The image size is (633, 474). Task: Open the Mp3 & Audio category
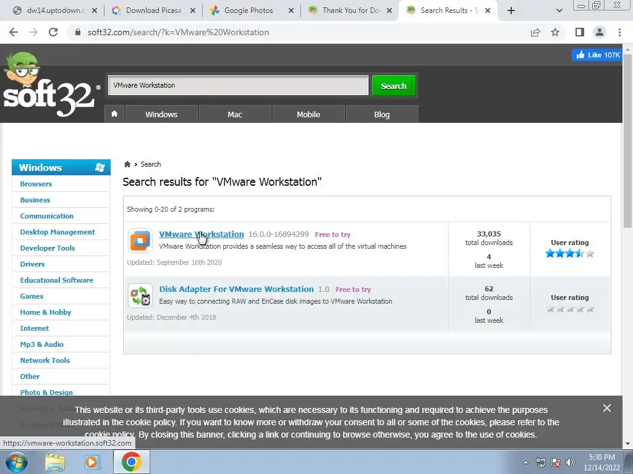[41, 344]
